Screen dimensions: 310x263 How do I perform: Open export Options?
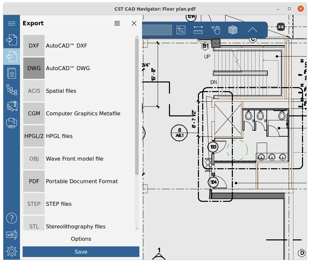[81, 239]
